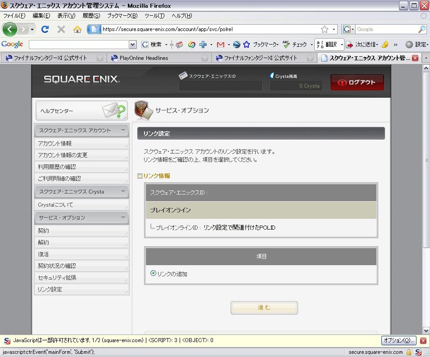Click the 次に送信 send-to button

362,45
